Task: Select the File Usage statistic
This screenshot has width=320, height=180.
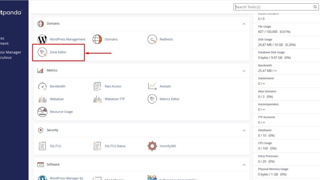Action: (x=286, y=29)
